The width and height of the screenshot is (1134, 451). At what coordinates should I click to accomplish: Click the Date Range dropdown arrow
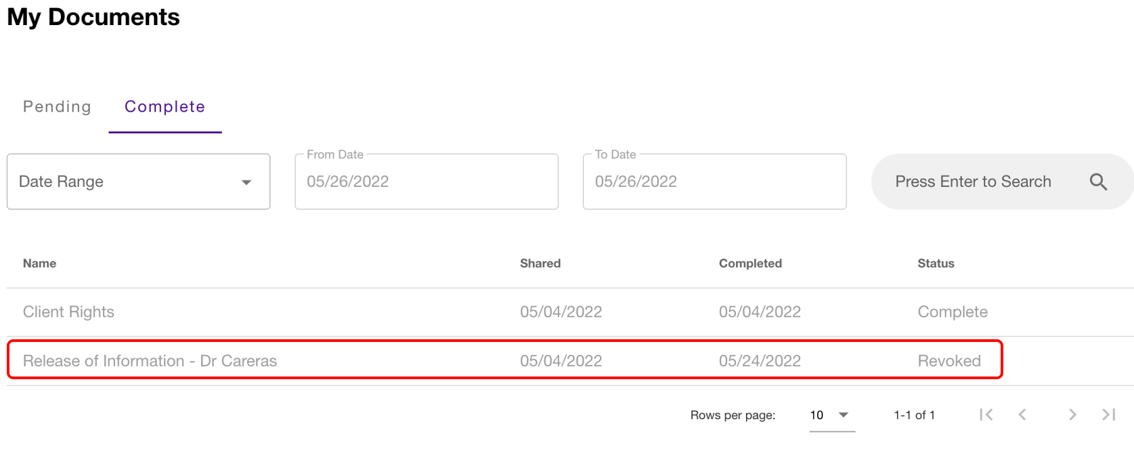pos(246,182)
